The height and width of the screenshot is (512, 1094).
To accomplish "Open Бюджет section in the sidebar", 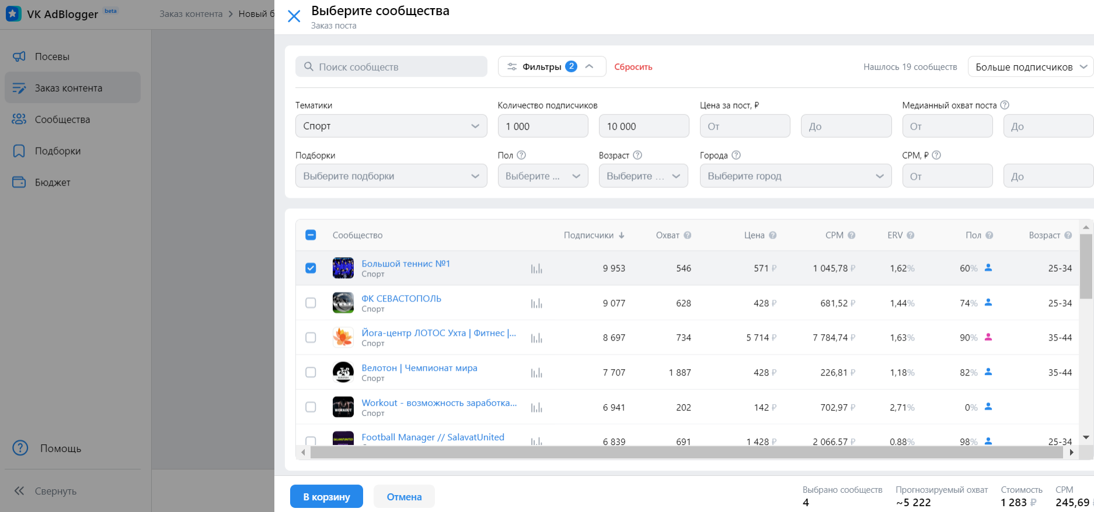I will [53, 183].
